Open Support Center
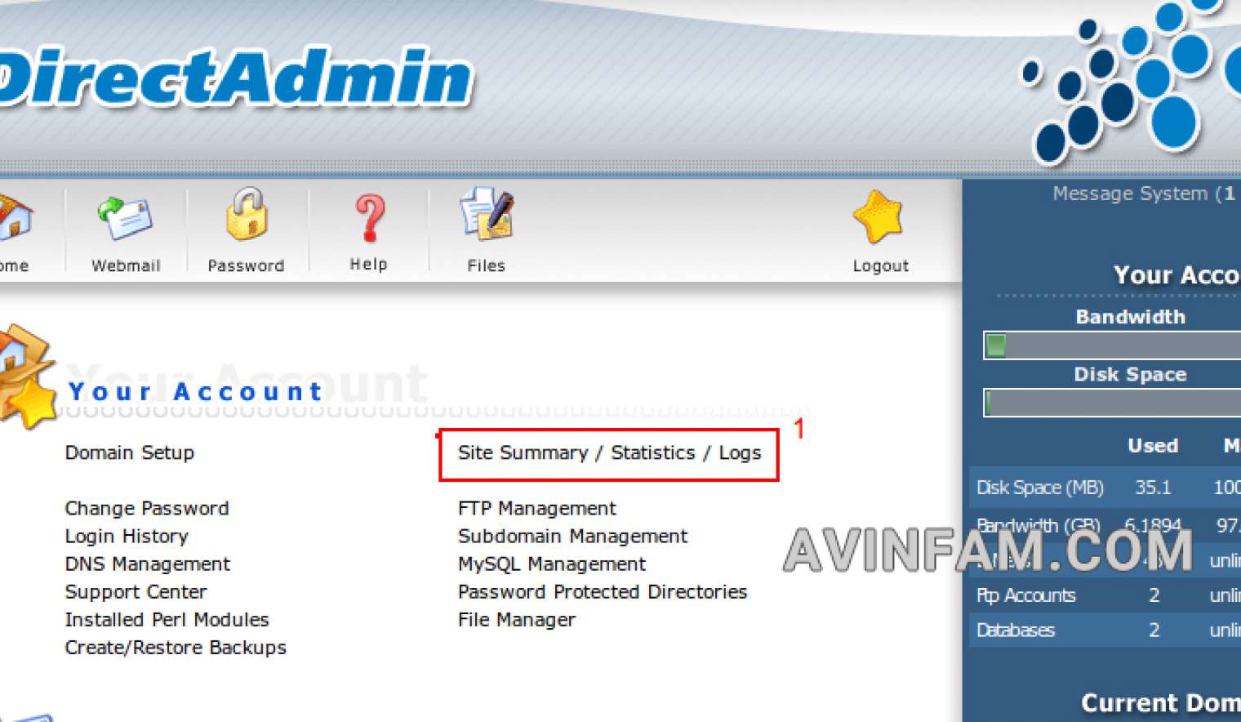Screen dimensions: 1241x722 [136, 591]
